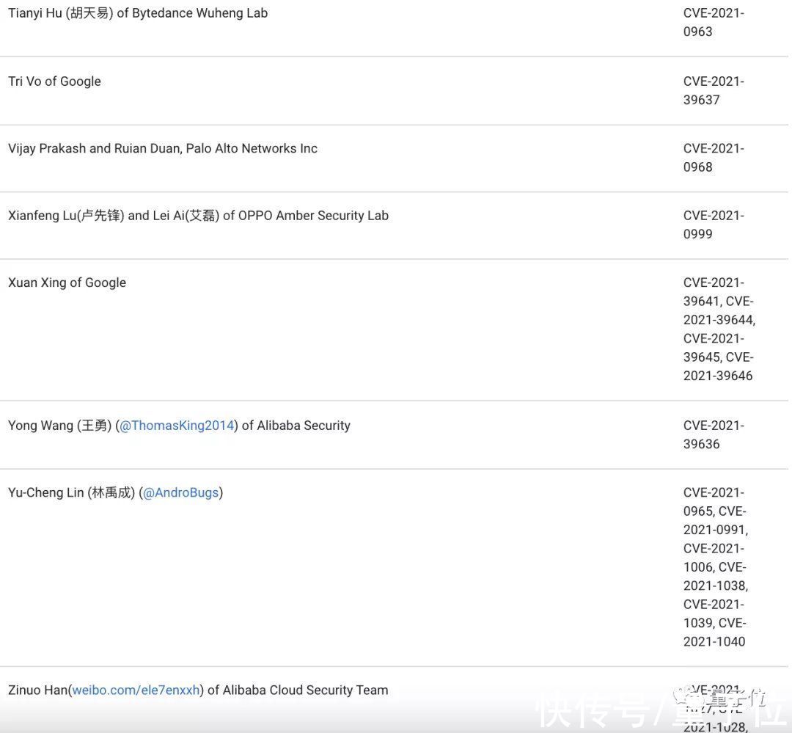Click CVE-2021-39637 cell
This screenshot has height=733, width=792.
[714, 90]
